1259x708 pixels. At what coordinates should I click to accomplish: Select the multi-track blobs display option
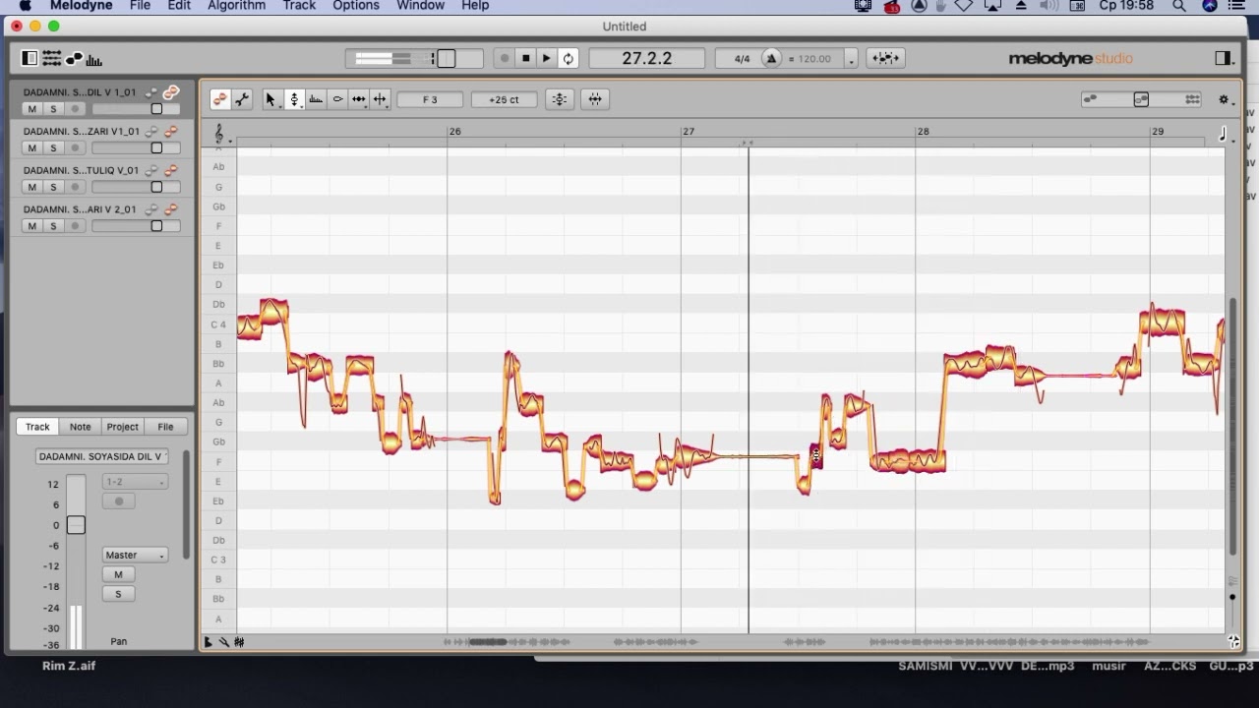click(1192, 99)
